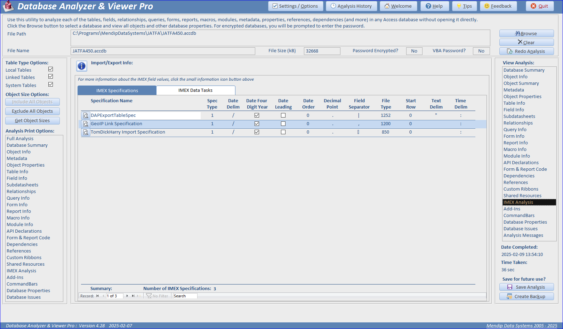This screenshot has height=329, width=563.
Task: Click the No Filter funnel indicator
Action: tap(157, 296)
